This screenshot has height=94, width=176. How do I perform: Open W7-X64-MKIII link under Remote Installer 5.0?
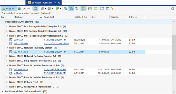click(21, 69)
